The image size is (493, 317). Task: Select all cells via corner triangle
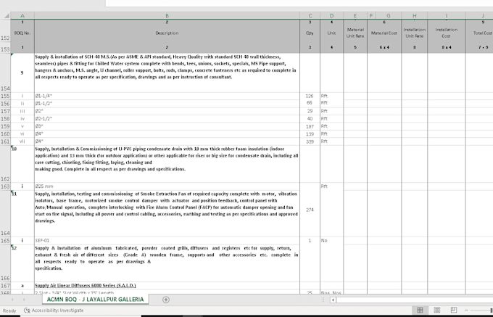click(x=6, y=16)
